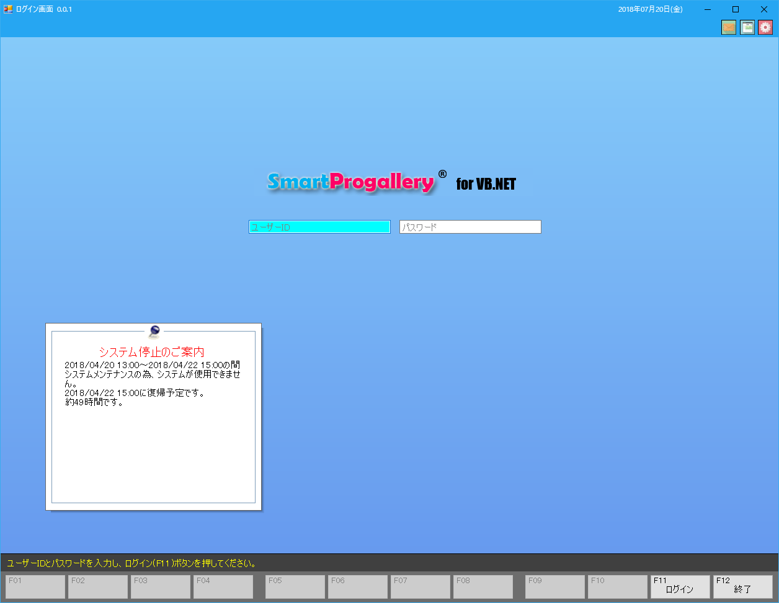Click the 2018/04/22 15:00に復帰予定です。 line

135,393
